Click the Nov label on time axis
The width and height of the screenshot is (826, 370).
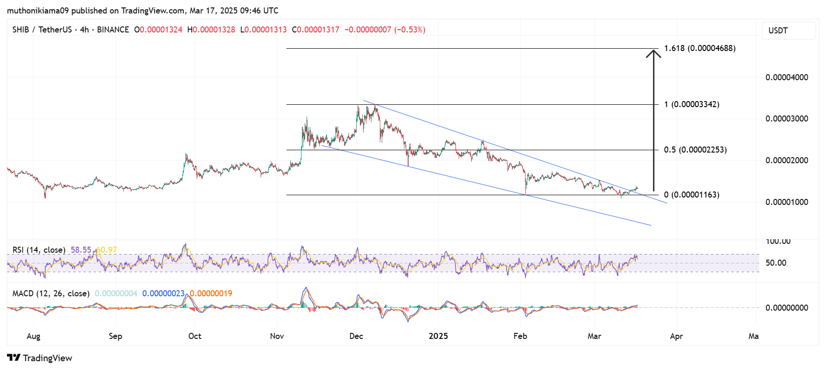[x=277, y=336]
